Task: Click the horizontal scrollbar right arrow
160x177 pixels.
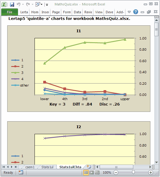Action: (150, 167)
